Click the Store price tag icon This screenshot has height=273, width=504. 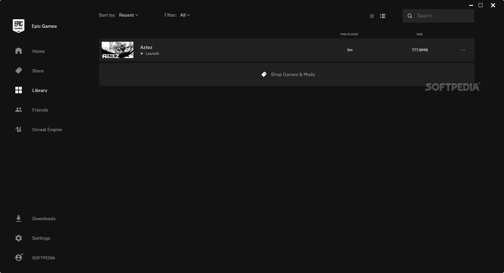point(19,70)
